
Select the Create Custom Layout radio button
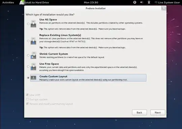tap(28, 78)
